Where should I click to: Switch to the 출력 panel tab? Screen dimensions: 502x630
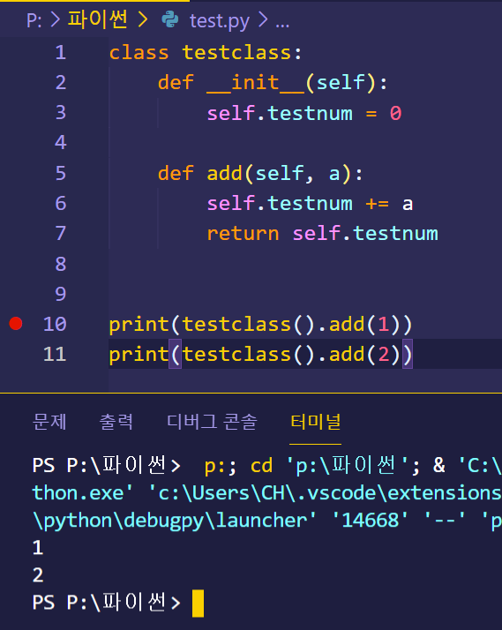tap(116, 422)
